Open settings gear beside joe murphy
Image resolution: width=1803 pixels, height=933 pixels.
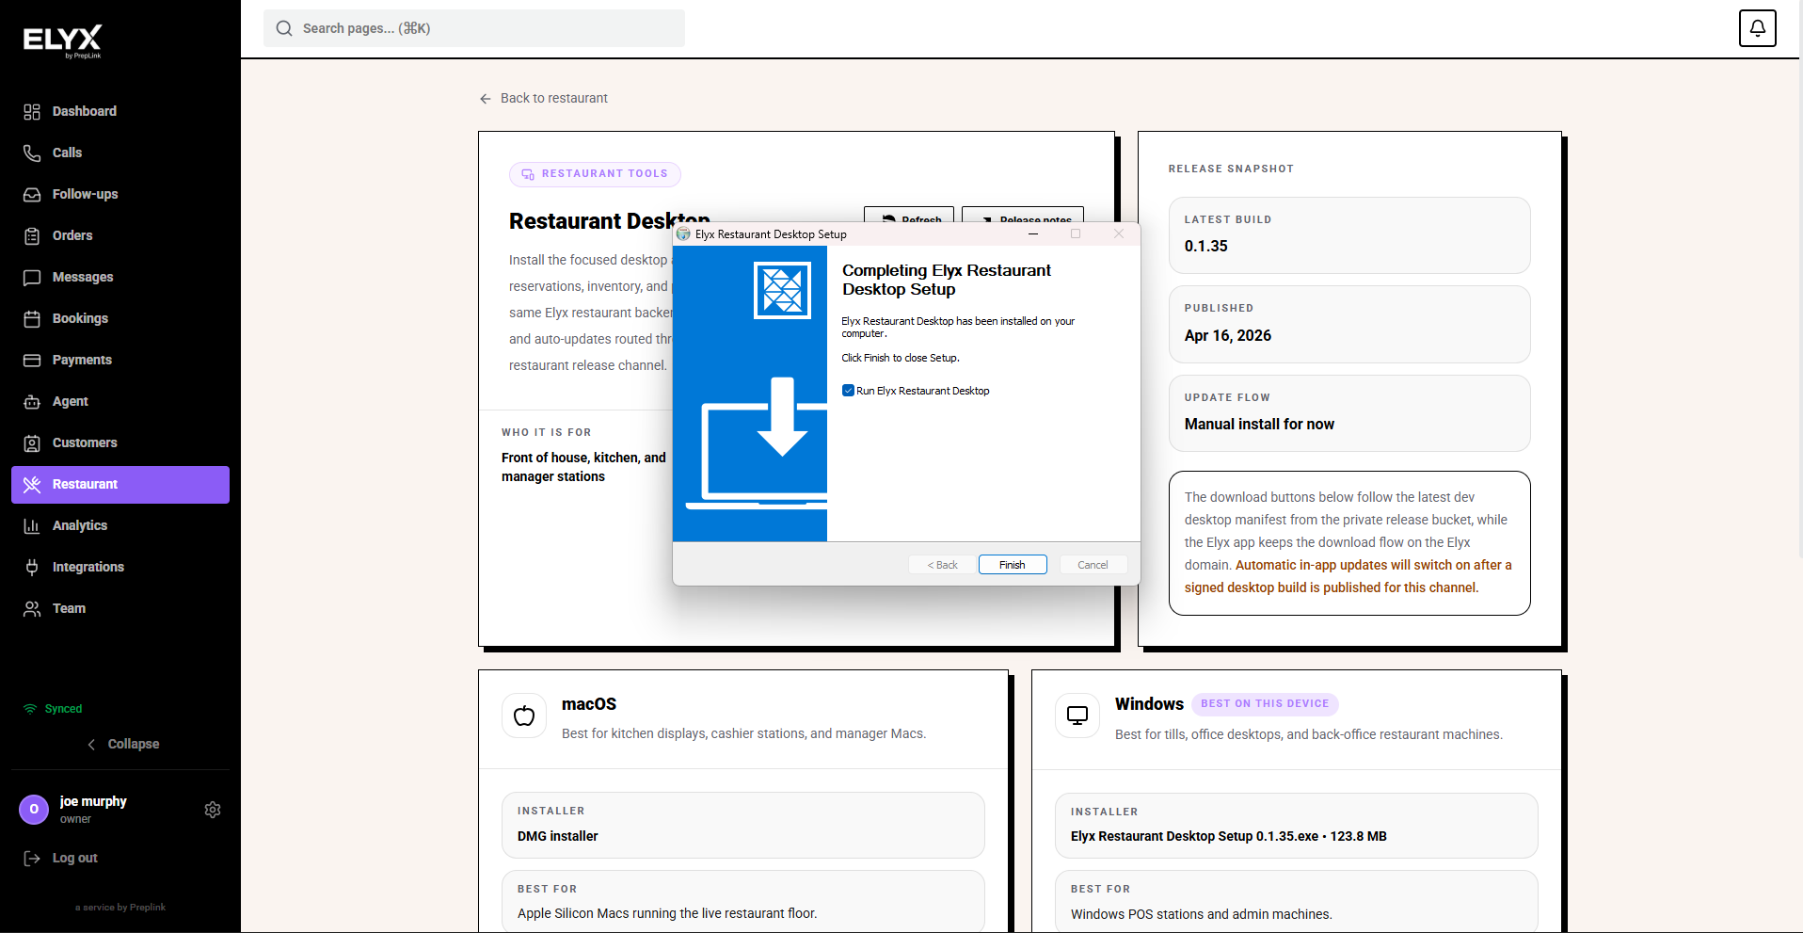pos(213,810)
